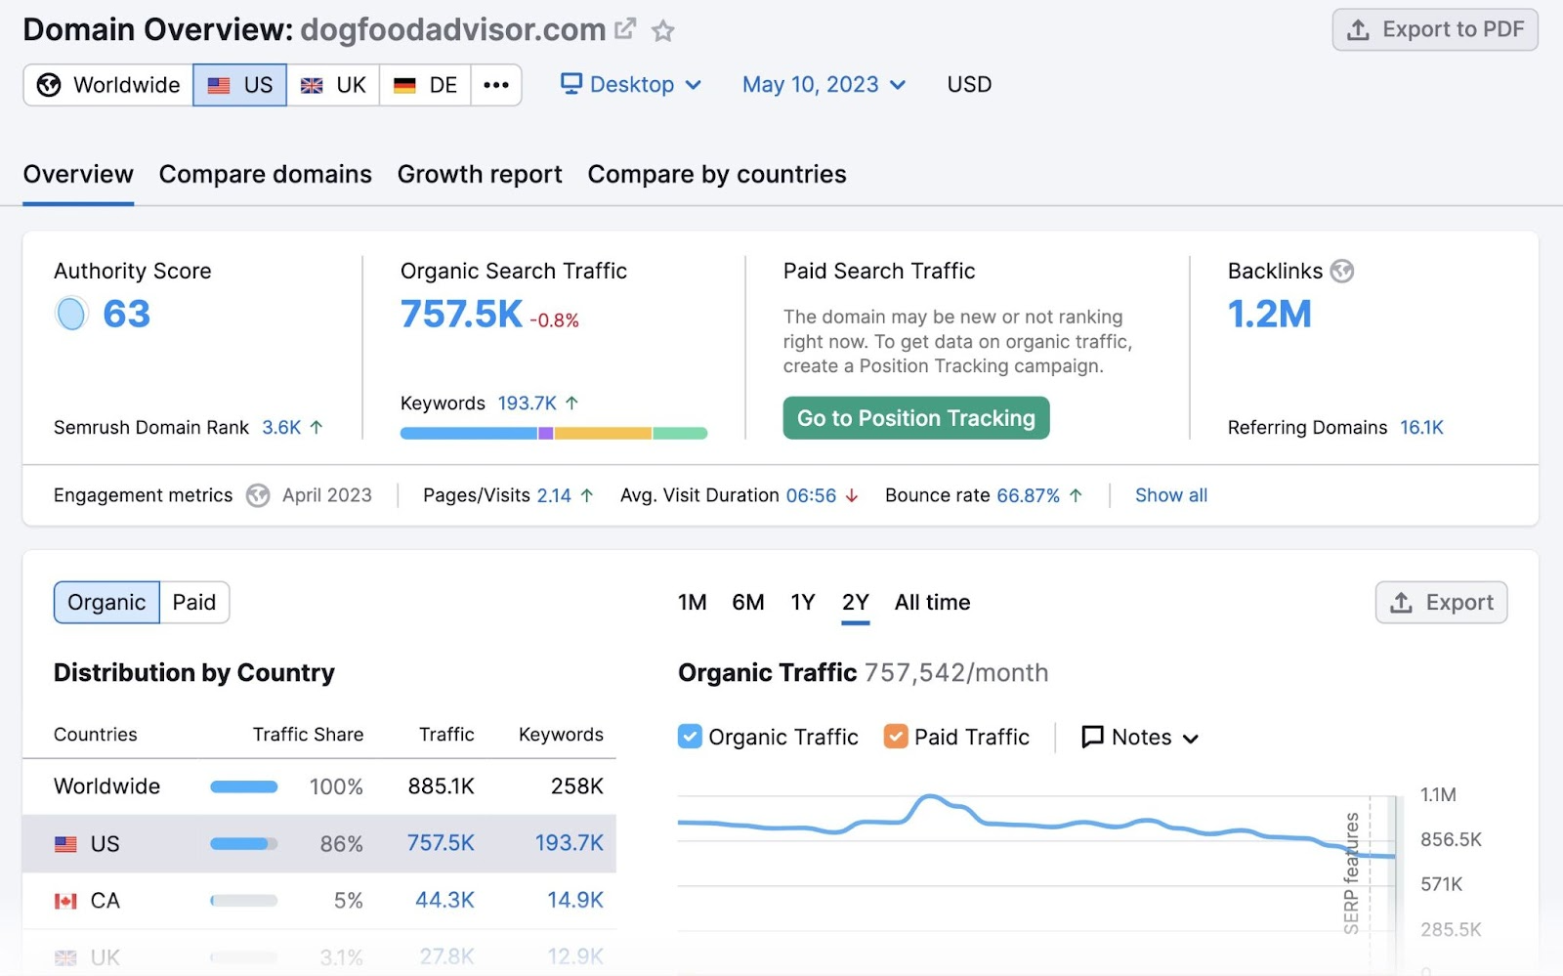Click Export to PDF button
Image resolution: width=1563 pixels, height=976 pixels.
tap(1435, 30)
